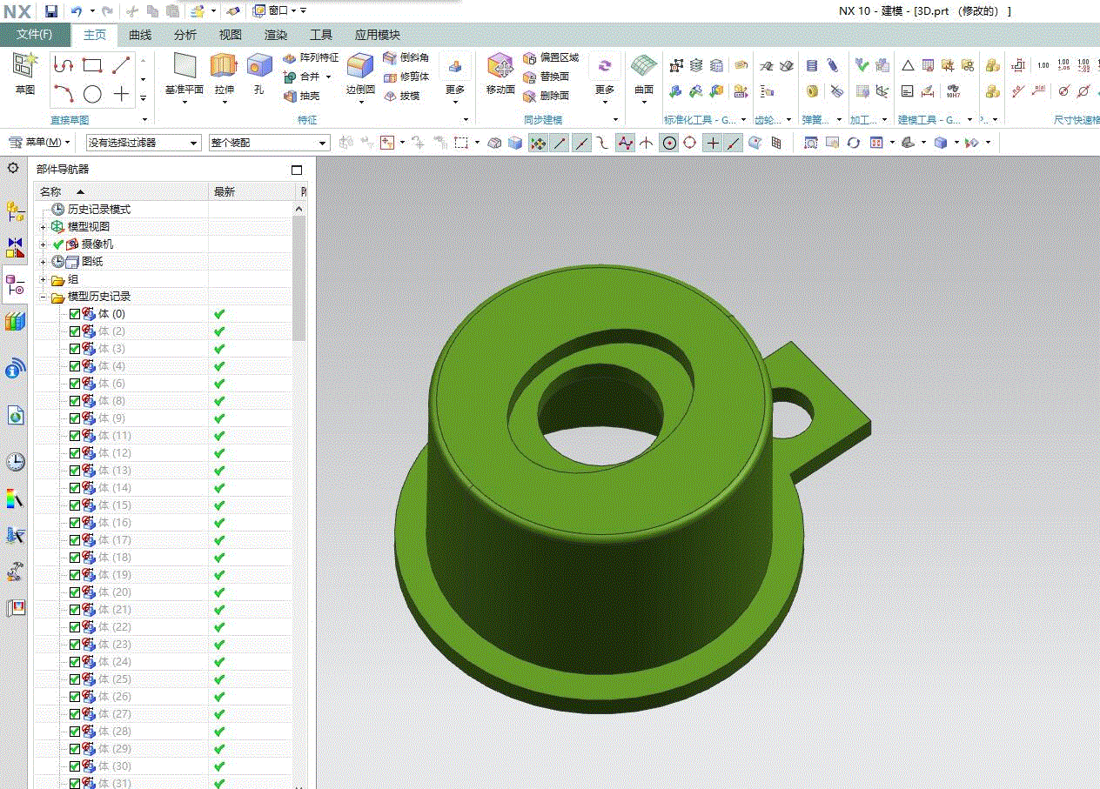Open the assembly navigator sidebar icon

click(x=16, y=211)
